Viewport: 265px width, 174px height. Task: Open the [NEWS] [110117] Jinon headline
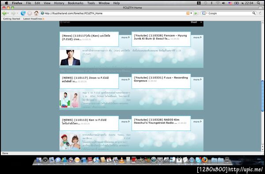(85, 79)
